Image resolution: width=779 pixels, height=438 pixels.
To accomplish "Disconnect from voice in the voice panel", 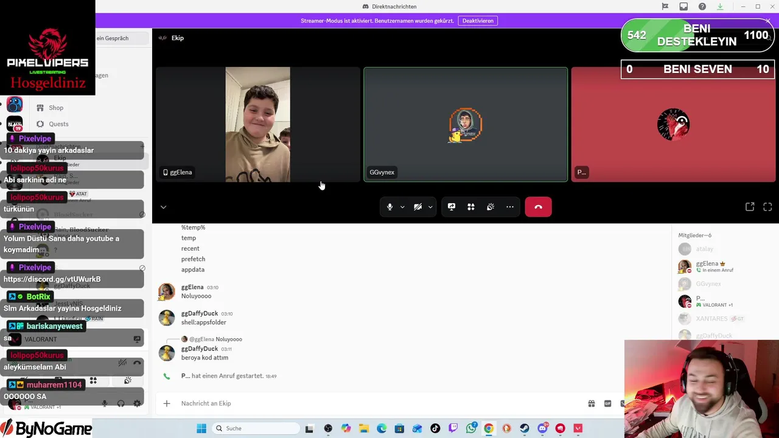I will (137, 363).
